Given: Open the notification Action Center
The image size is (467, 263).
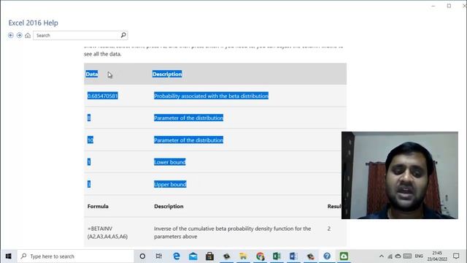Looking at the screenshot, I should click(456, 256).
